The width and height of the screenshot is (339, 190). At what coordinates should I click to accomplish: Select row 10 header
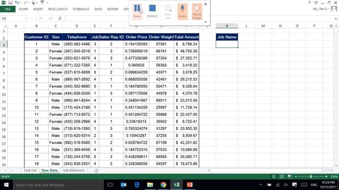pyautogui.click(x=4, y=94)
